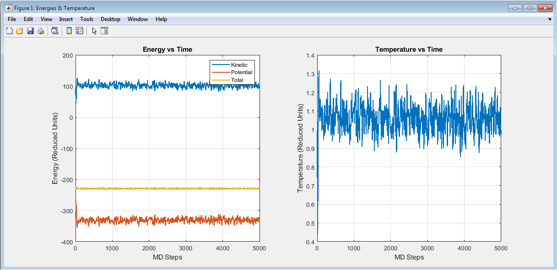This screenshot has width=557, height=270.
Task: Toggle the Insert Colorbar tool
Action: coord(69,31)
